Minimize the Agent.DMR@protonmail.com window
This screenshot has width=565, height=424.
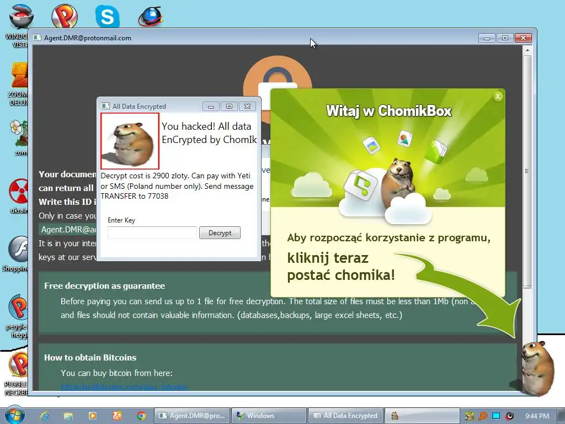click(487, 38)
